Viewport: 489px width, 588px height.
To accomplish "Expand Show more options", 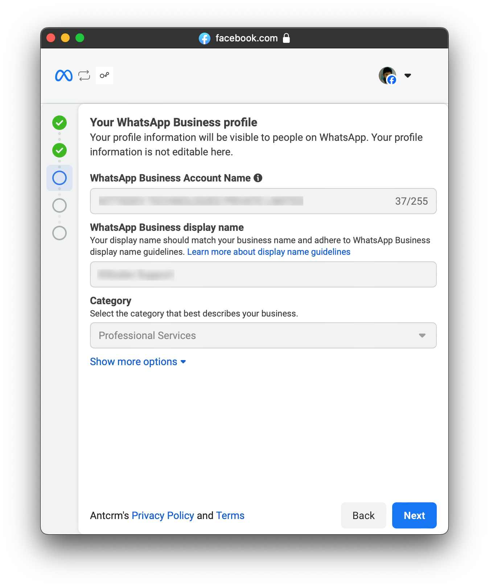I will click(x=138, y=362).
